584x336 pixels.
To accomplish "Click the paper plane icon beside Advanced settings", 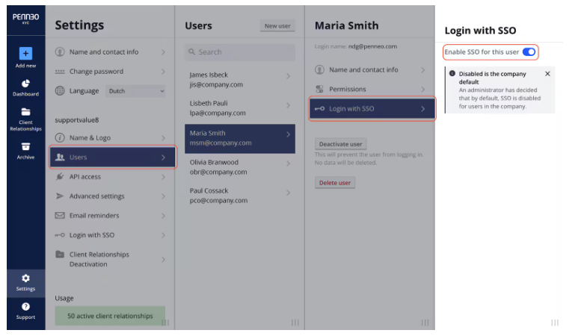I will 60,196.
